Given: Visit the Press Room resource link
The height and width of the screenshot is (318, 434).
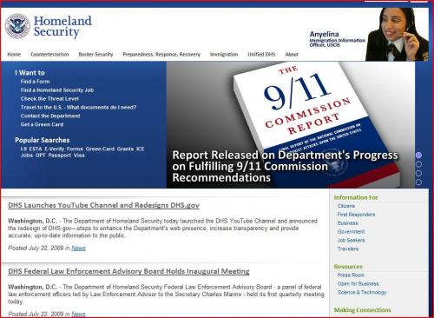Looking at the screenshot, I should (x=351, y=275).
